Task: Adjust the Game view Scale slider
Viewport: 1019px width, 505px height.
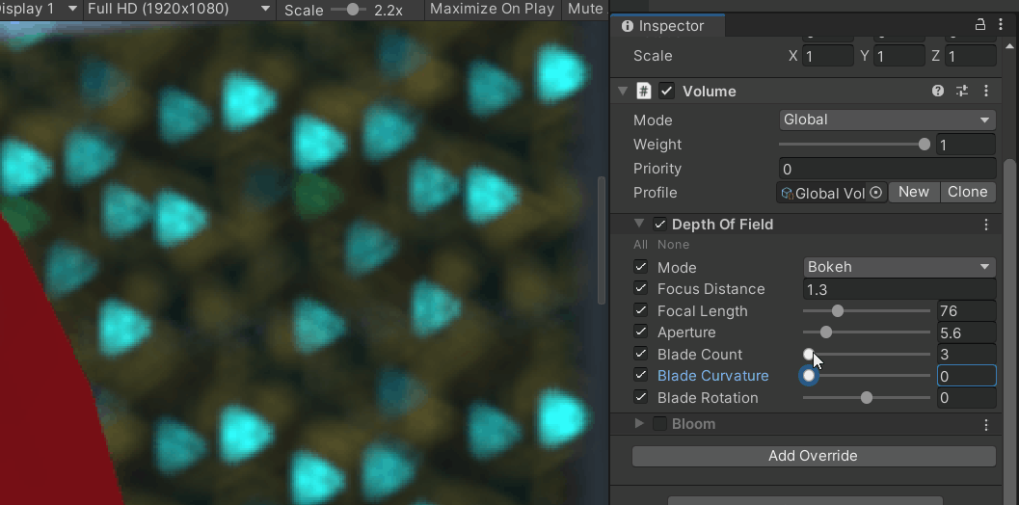Action: click(x=348, y=10)
